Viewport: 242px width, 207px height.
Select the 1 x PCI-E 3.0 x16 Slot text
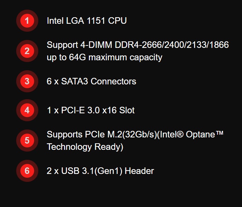click(91, 110)
